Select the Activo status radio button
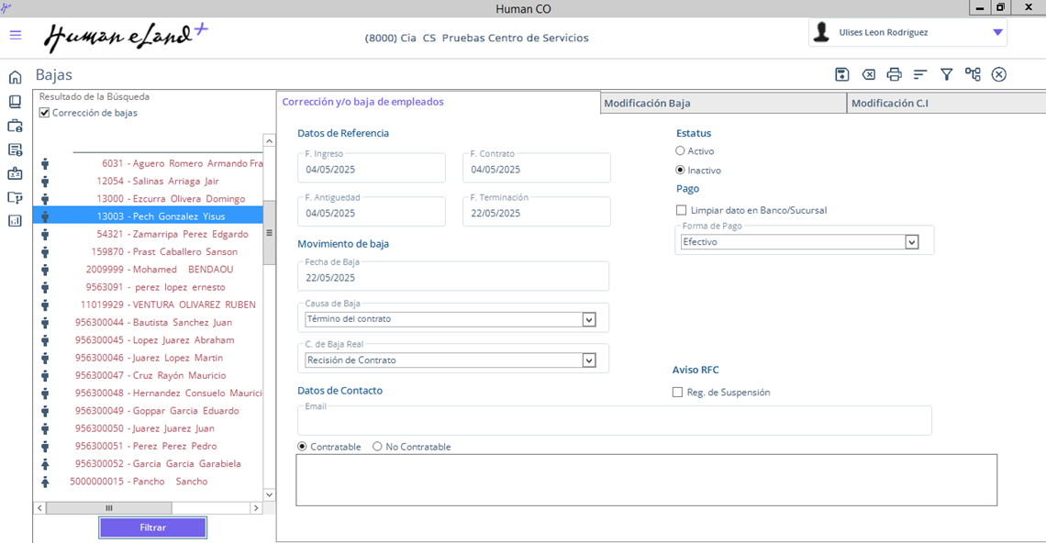The width and height of the screenshot is (1046, 543). pyautogui.click(x=680, y=150)
